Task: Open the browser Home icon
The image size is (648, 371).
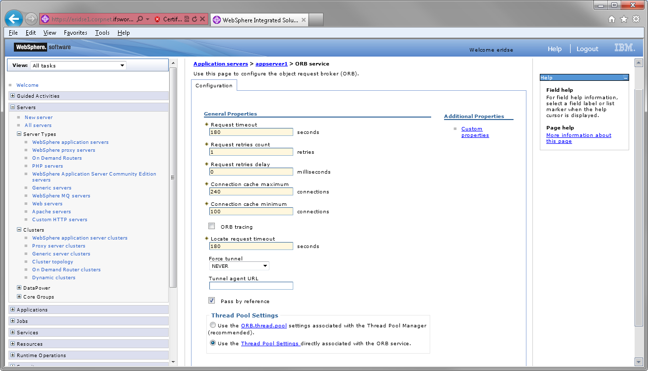Action: [x=612, y=19]
